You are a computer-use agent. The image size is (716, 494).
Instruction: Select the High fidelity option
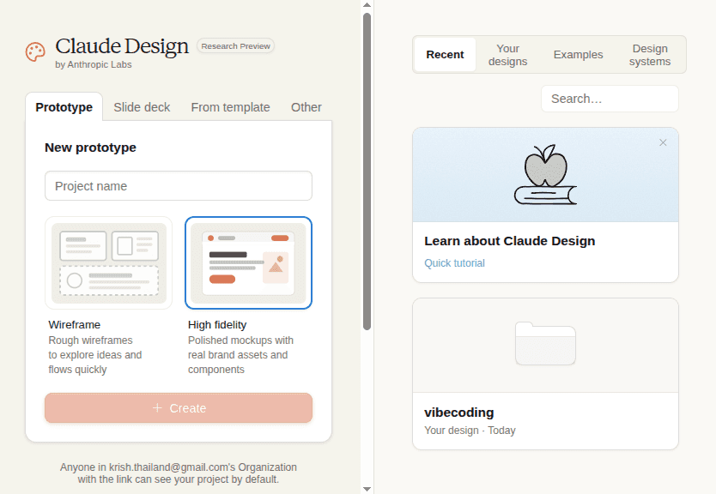pyautogui.click(x=248, y=262)
